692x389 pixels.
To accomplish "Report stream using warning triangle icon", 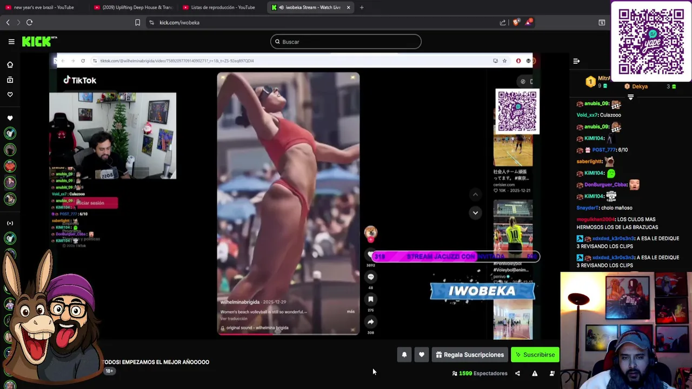I will 535,373.
